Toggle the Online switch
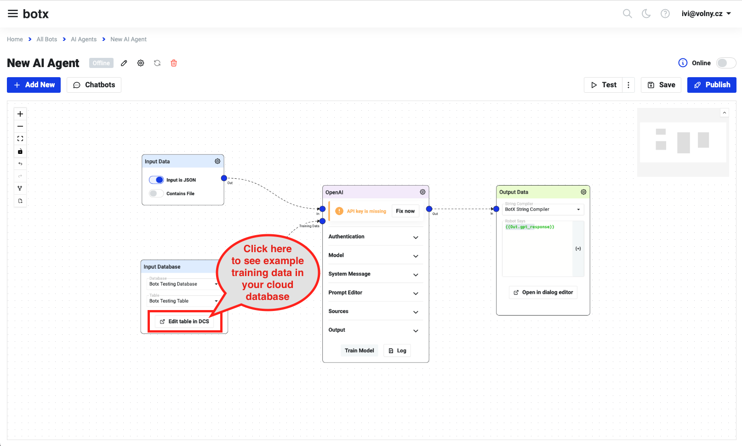This screenshot has height=446, width=742. click(725, 63)
